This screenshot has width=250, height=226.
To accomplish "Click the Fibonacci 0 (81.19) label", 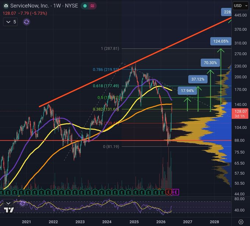I will coord(111,146).
